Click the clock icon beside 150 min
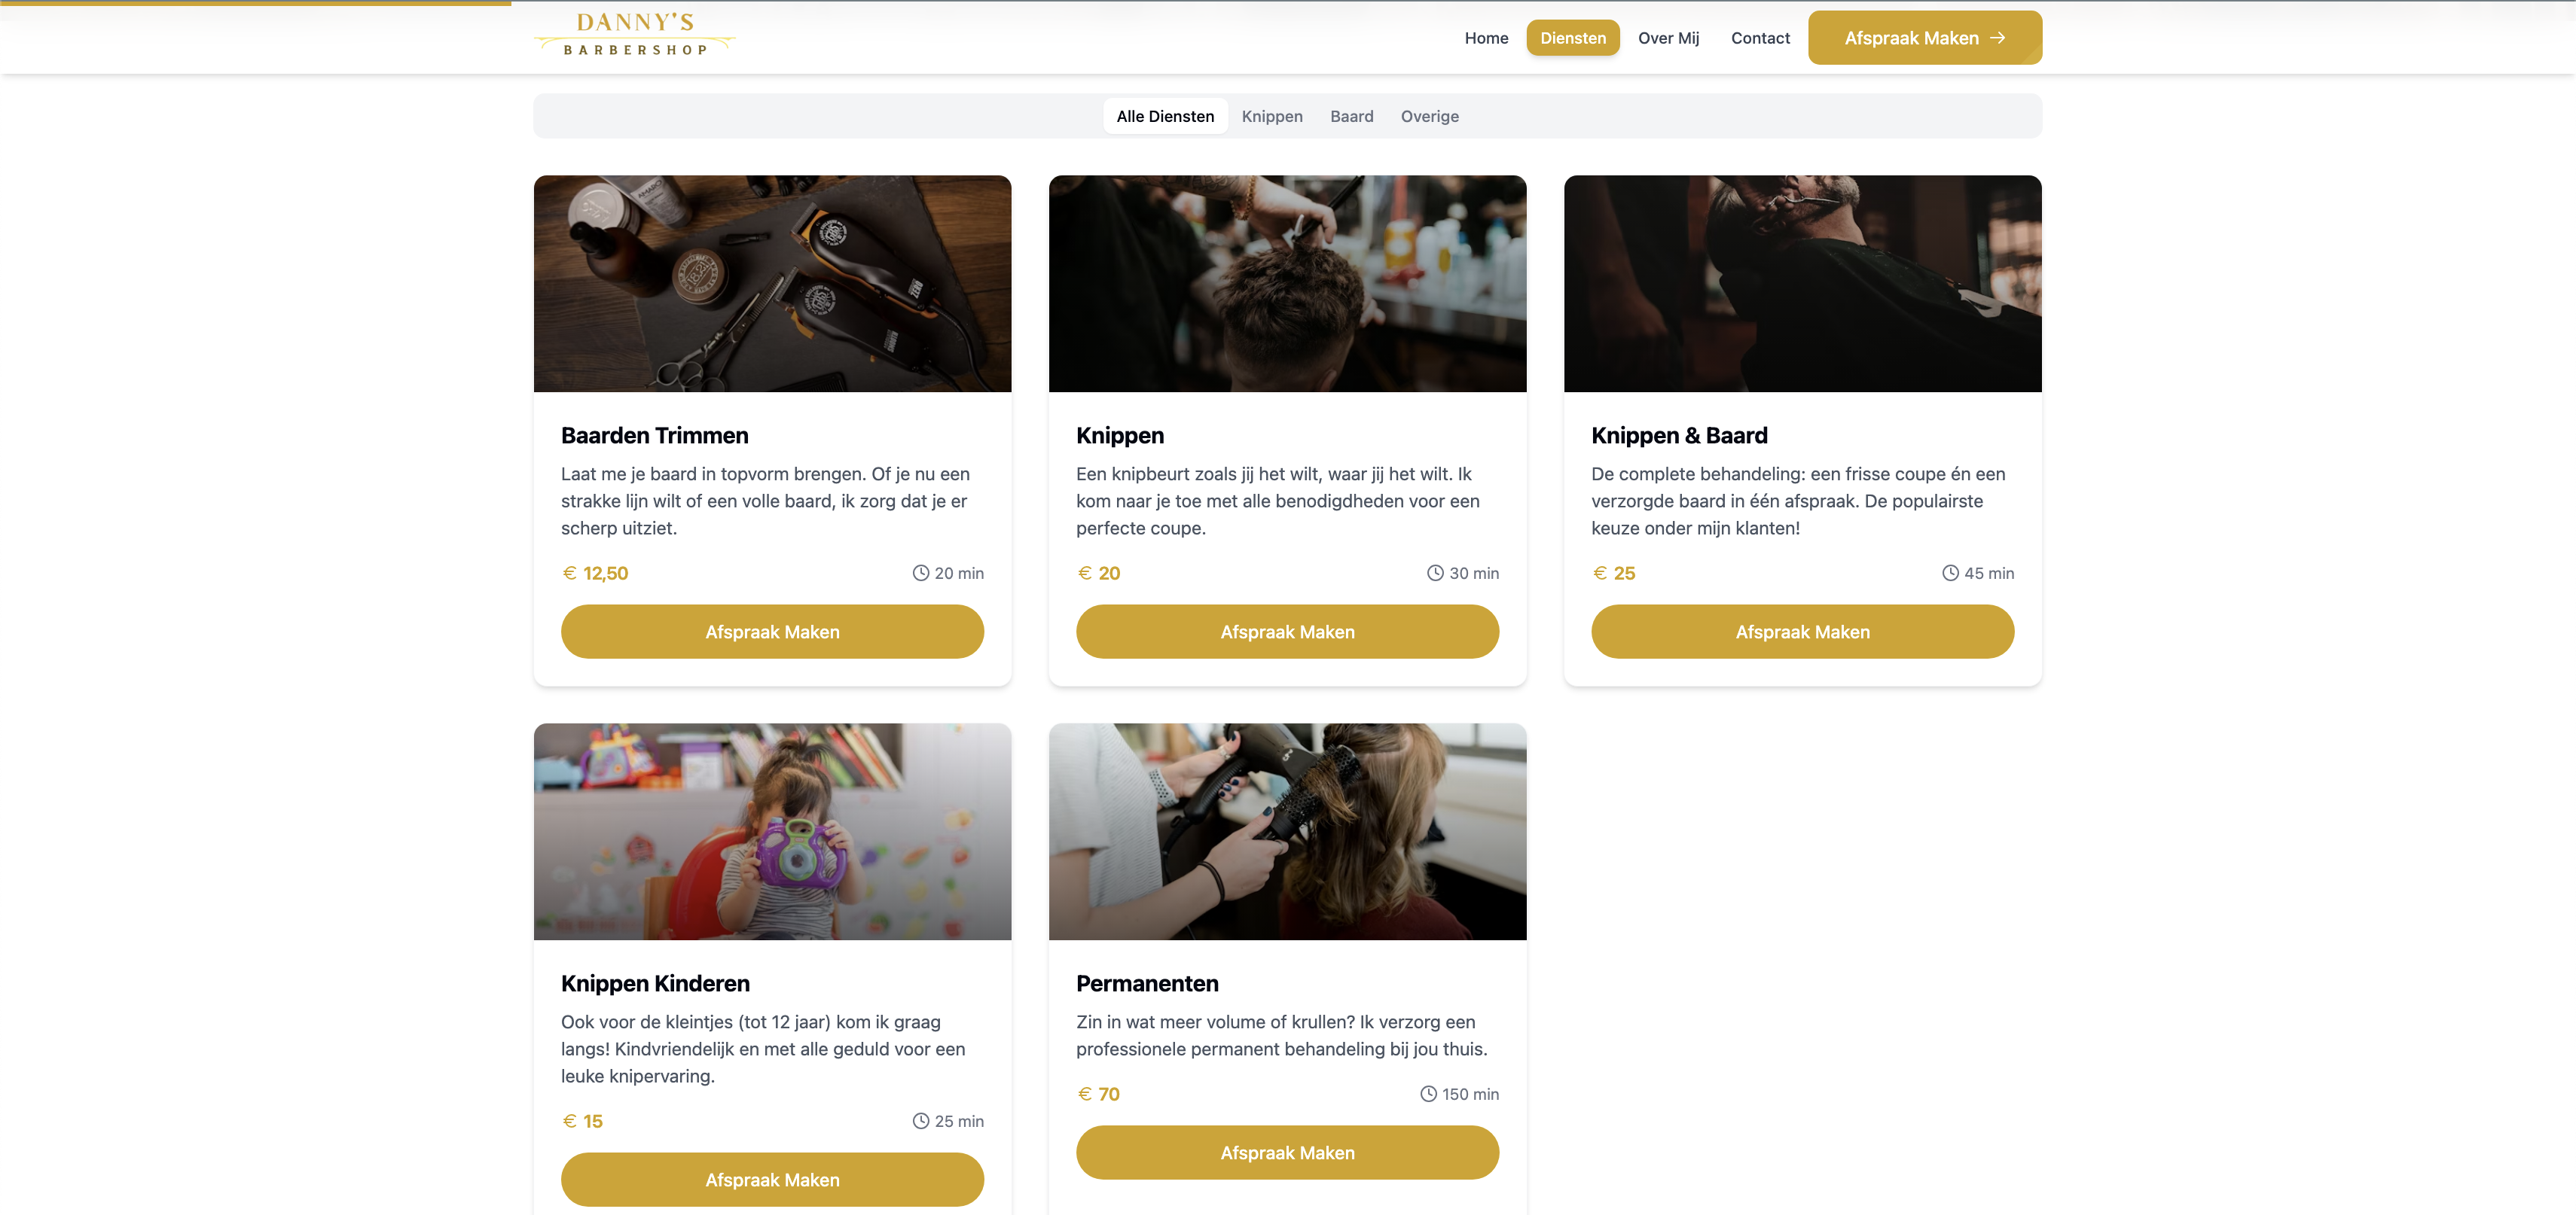The image size is (2576, 1215). click(1428, 1094)
